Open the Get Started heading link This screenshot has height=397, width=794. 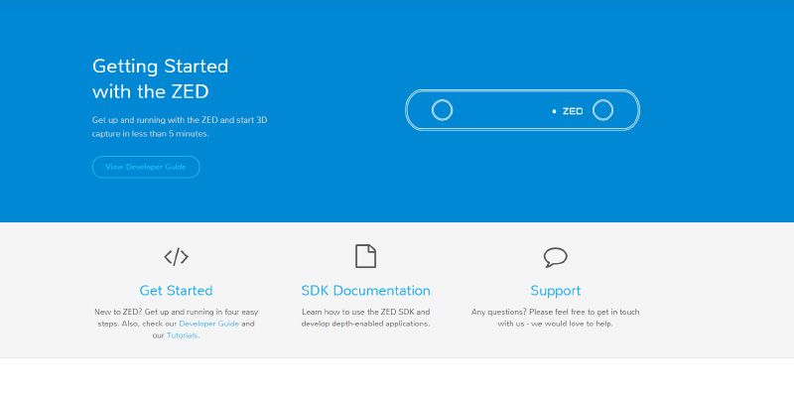point(177,291)
